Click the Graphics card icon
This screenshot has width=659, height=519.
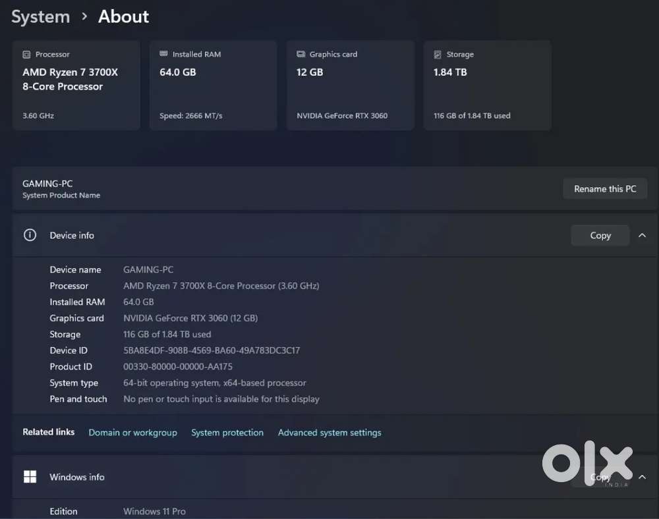pyautogui.click(x=301, y=54)
